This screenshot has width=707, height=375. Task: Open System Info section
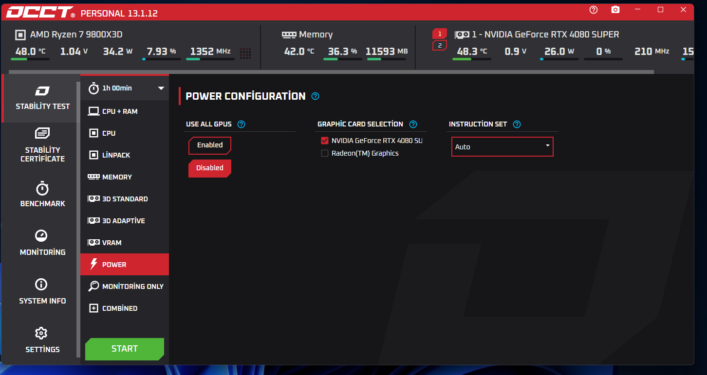42,292
